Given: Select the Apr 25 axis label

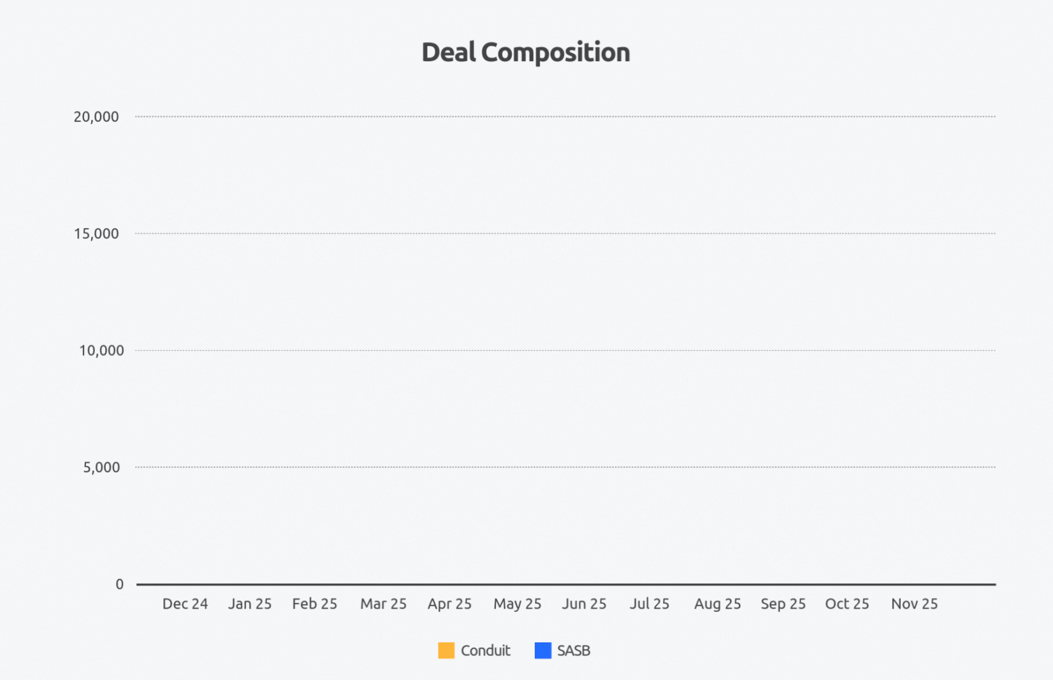Looking at the screenshot, I should pyautogui.click(x=449, y=604).
